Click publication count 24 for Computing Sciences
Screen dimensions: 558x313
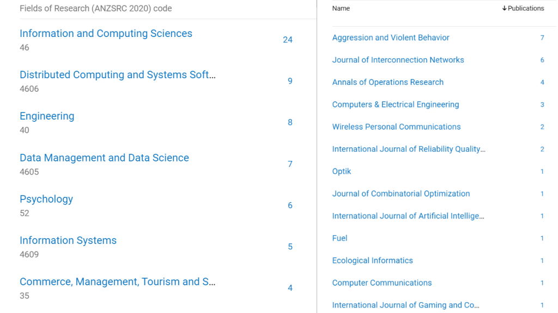point(288,40)
